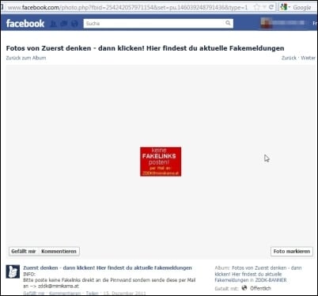
Task: Click the red keine FAKELINKS posten image
Action: pyautogui.click(x=161, y=161)
